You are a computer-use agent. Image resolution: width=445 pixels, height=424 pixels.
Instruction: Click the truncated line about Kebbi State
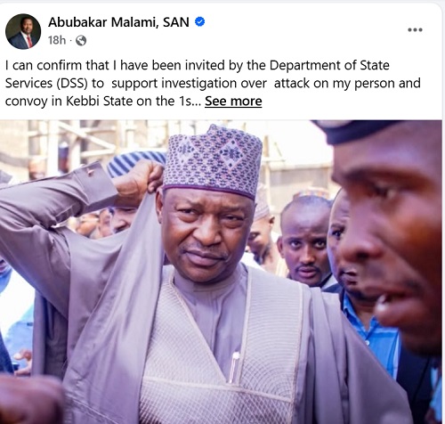tap(103, 102)
